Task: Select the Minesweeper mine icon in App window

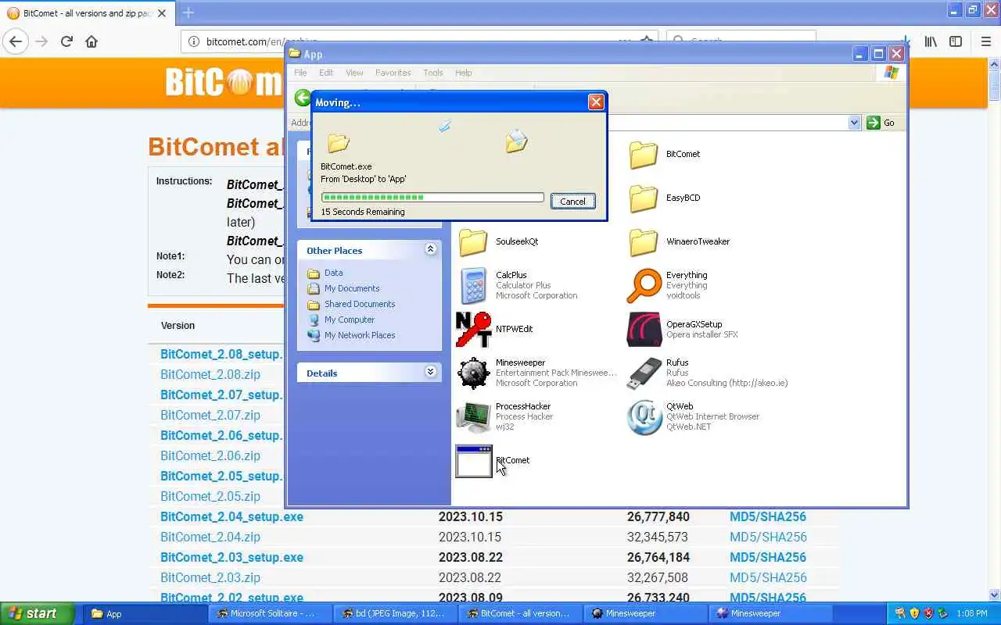Action: click(x=473, y=373)
